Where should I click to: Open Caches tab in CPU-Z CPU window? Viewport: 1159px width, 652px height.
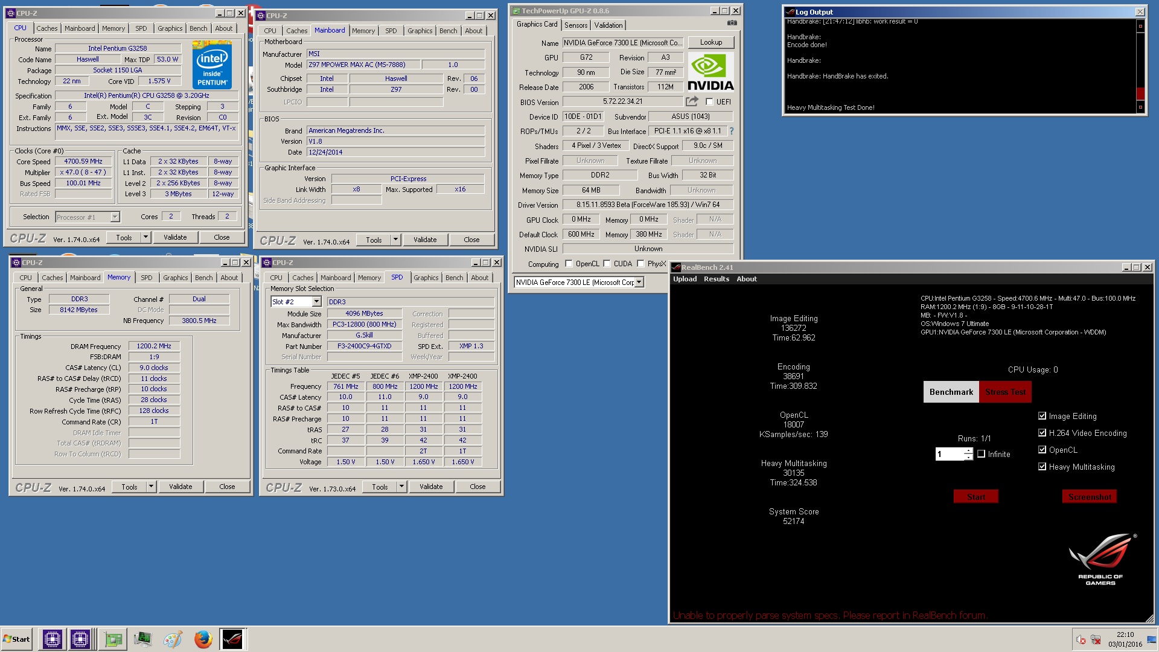tap(46, 28)
